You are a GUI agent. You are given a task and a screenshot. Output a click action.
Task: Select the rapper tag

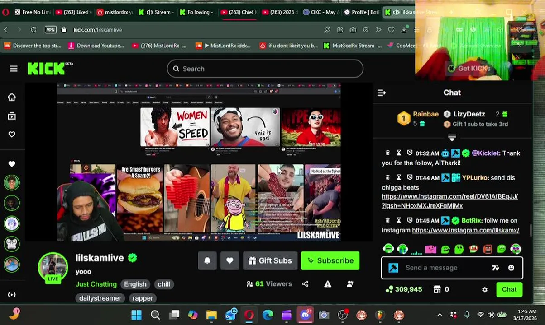[x=143, y=298]
